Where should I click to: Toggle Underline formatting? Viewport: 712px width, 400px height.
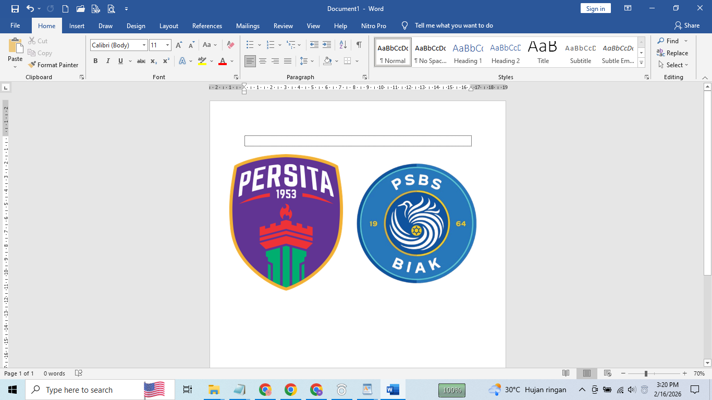click(x=120, y=61)
